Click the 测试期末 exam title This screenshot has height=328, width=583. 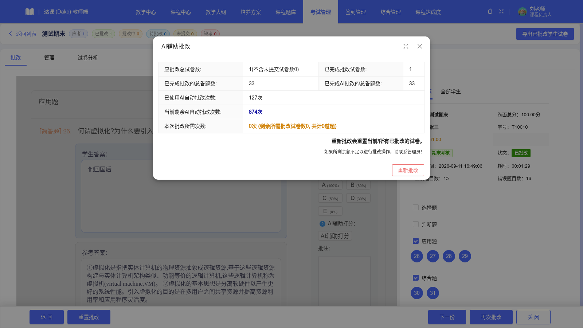(x=54, y=34)
